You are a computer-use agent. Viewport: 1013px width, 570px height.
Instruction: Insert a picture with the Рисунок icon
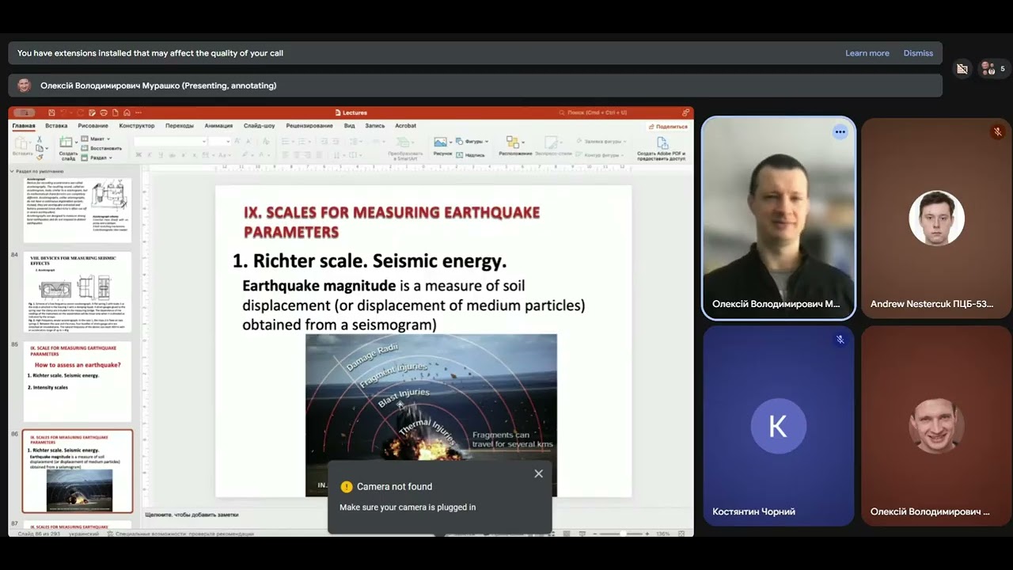pos(442,144)
